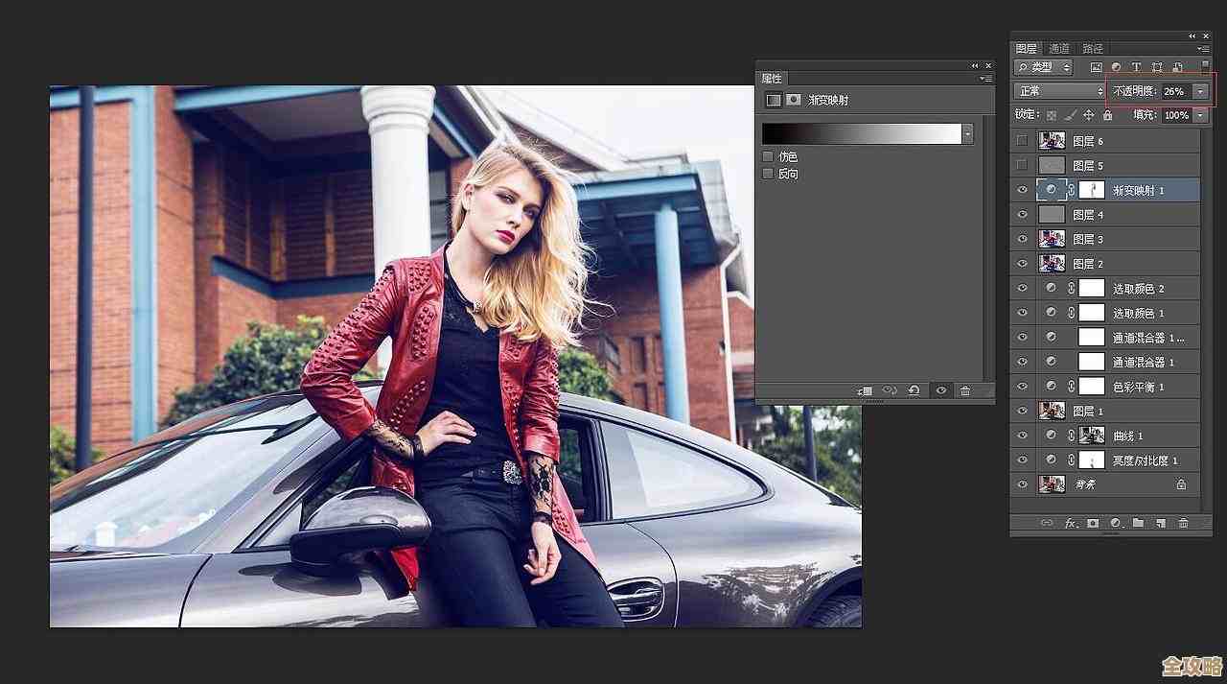Switch to the 路径 paths tab
Screen dimensions: 1227x684
click(x=1093, y=48)
